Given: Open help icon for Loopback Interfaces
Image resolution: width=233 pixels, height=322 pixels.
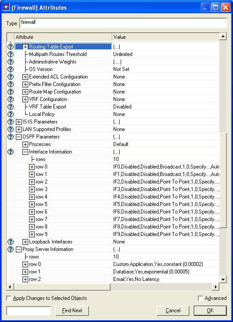Looking at the screenshot, I should (11, 242).
